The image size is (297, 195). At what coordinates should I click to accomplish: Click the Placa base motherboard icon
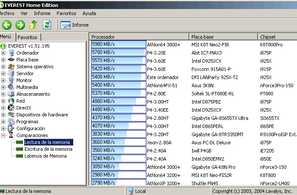(x=11, y=60)
